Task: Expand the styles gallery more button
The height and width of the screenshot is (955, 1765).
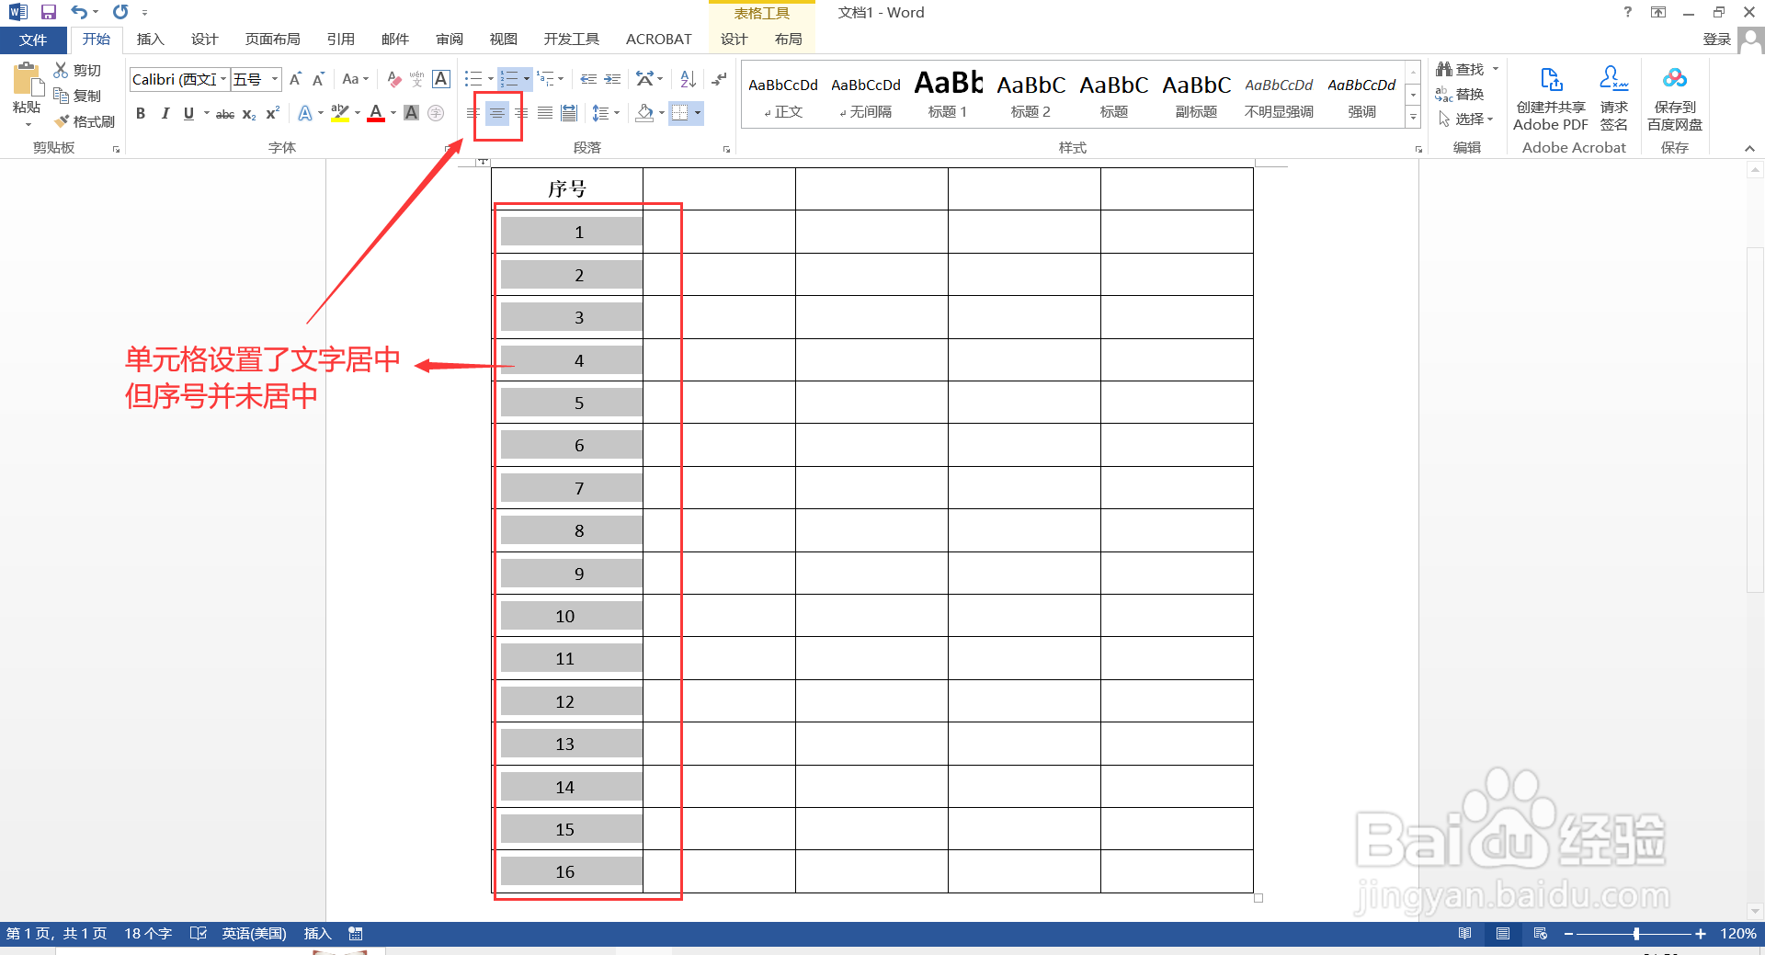Action: tap(1413, 118)
